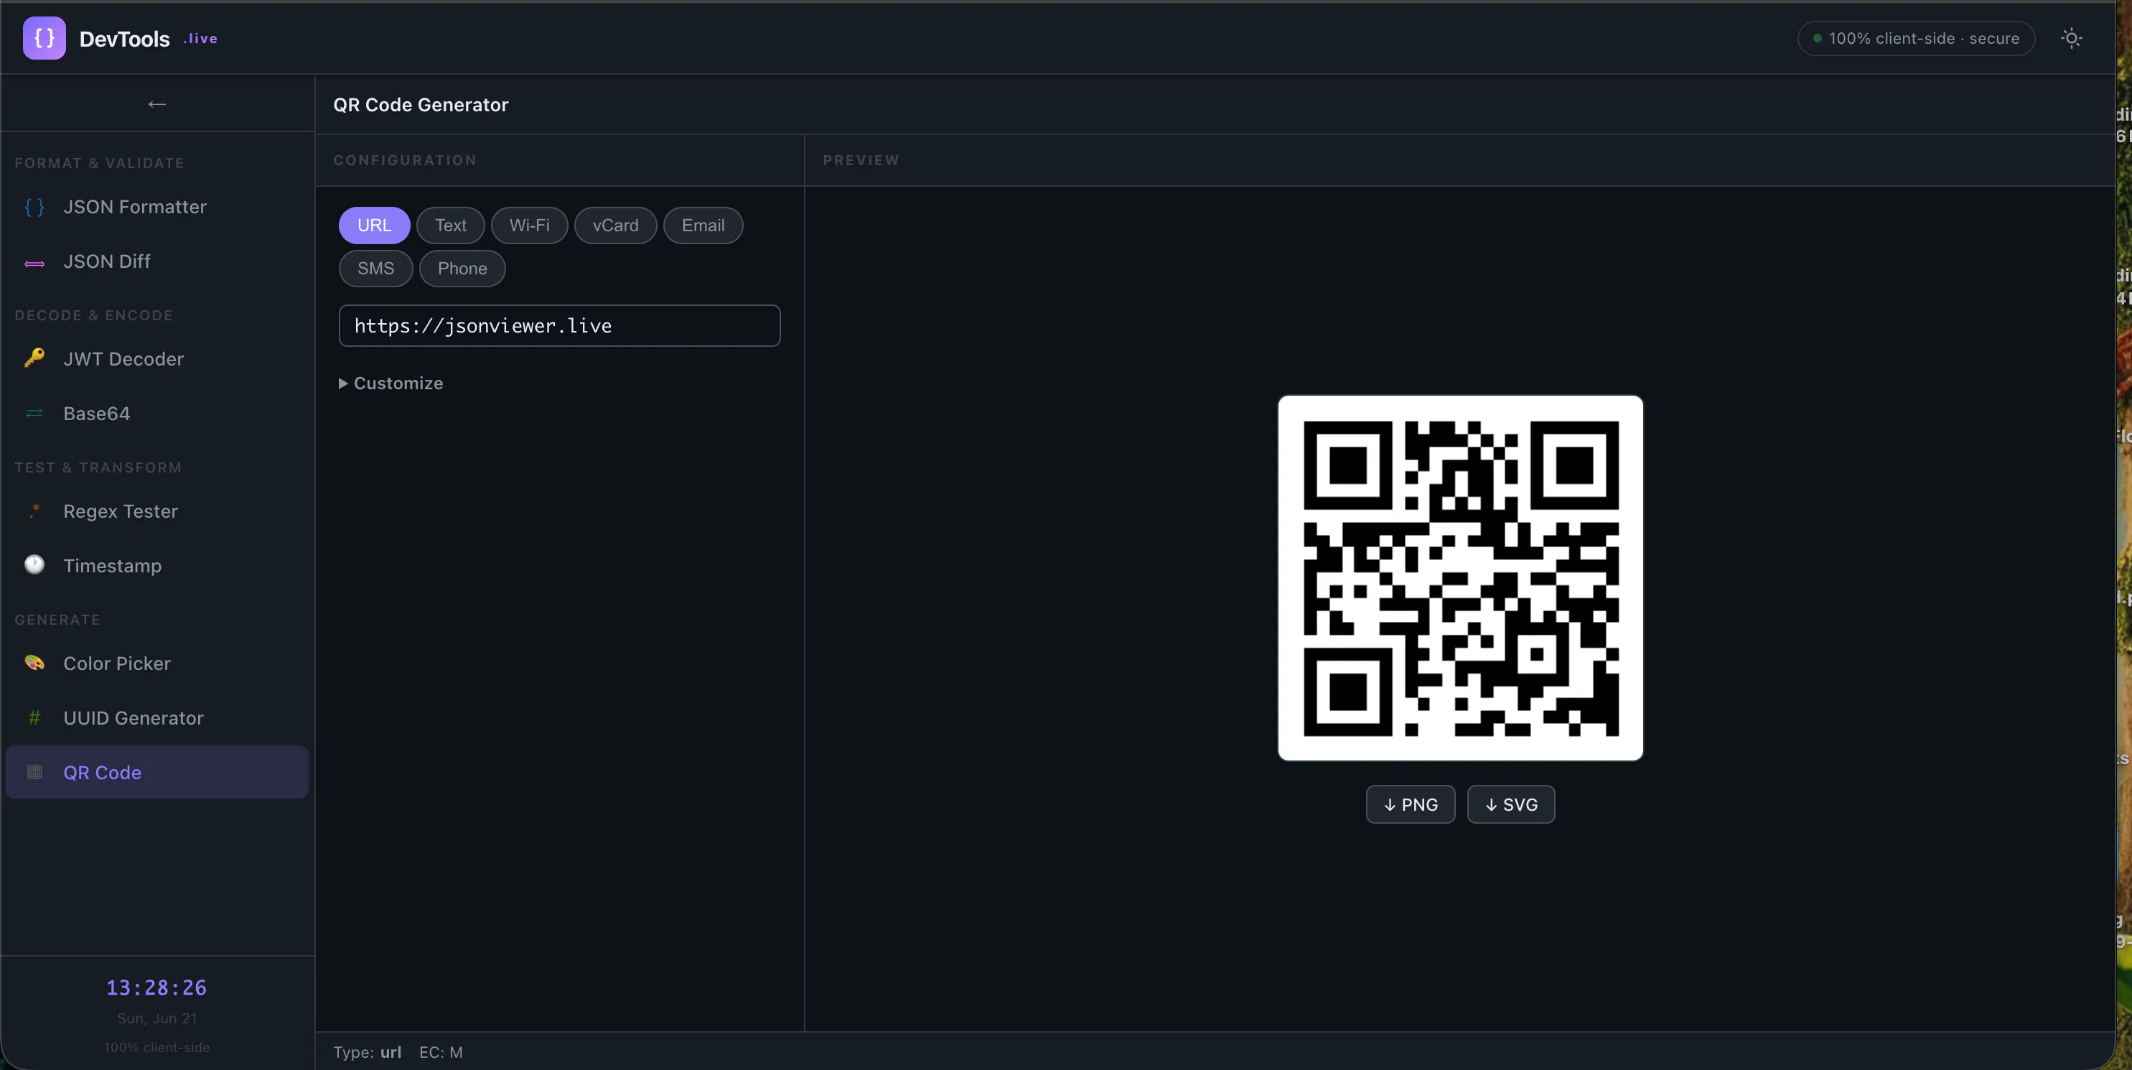The width and height of the screenshot is (2132, 1070).
Task: Select the Text QR type pill
Action: (x=450, y=225)
